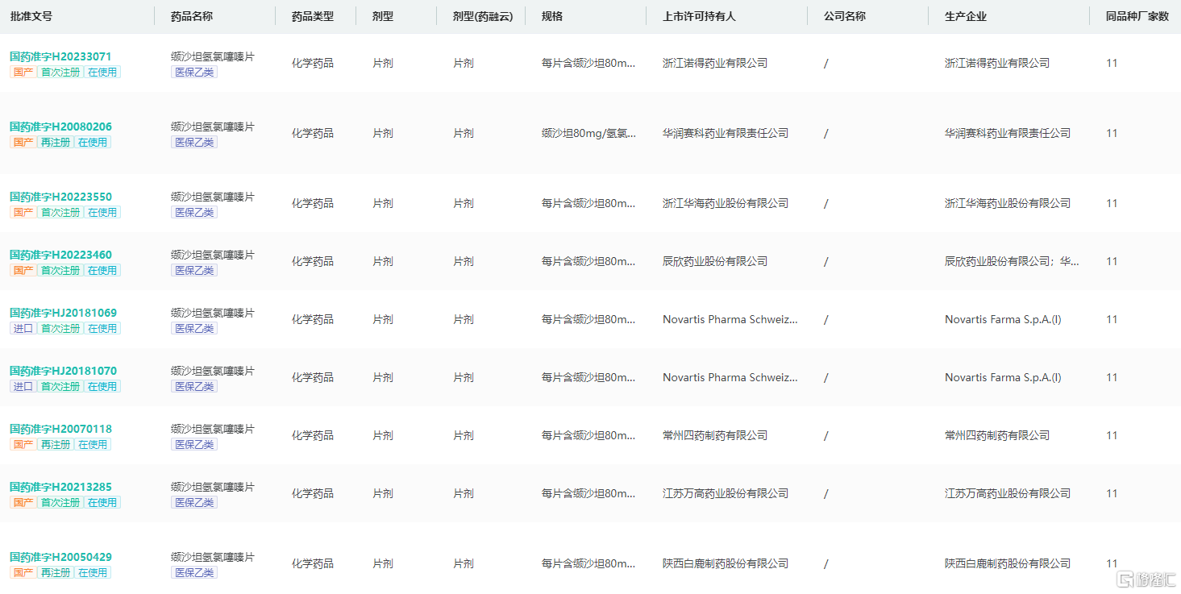Click the 同品种厂家数 column header
Image resolution: width=1181 pixels, height=594 pixels.
(x=1137, y=16)
